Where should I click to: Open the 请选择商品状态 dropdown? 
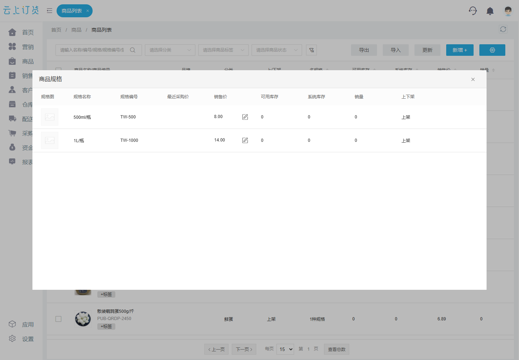pyautogui.click(x=277, y=50)
